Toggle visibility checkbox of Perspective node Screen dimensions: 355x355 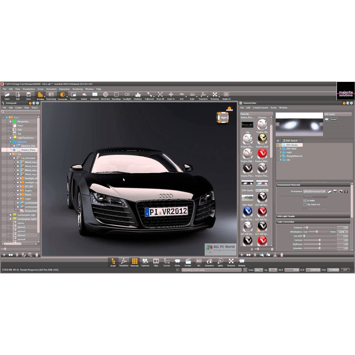(10, 121)
